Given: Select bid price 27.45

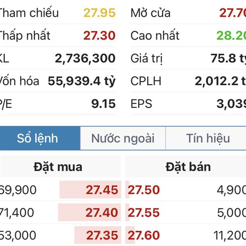Looking at the screenshot, I should 102,190.
